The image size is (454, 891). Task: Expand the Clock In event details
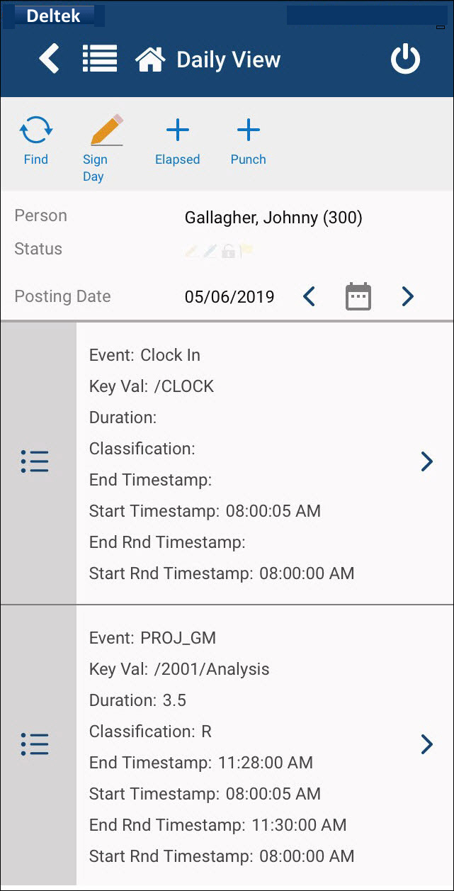click(426, 461)
